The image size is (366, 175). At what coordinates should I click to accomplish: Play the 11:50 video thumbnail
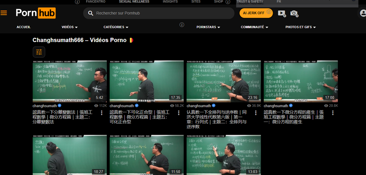[x=147, y=155]
